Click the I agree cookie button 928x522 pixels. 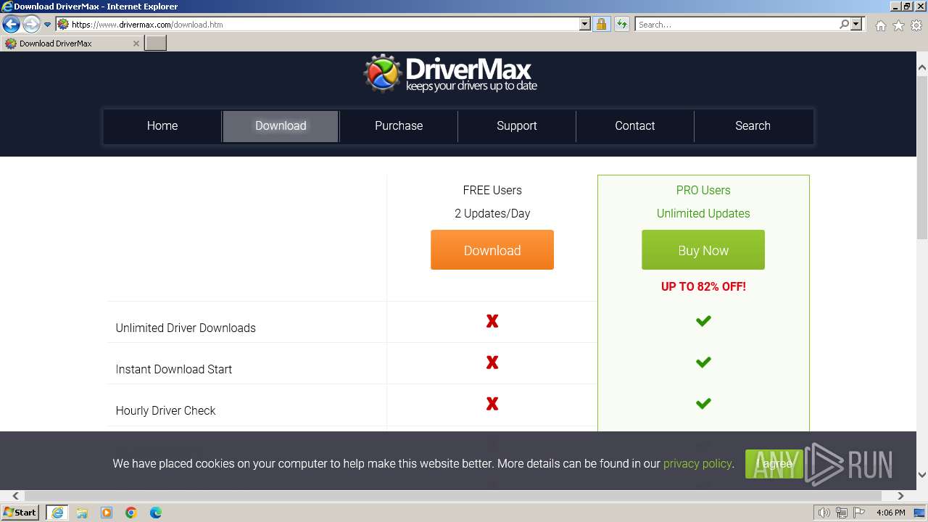pyautogui.click(x=774, y=464)
